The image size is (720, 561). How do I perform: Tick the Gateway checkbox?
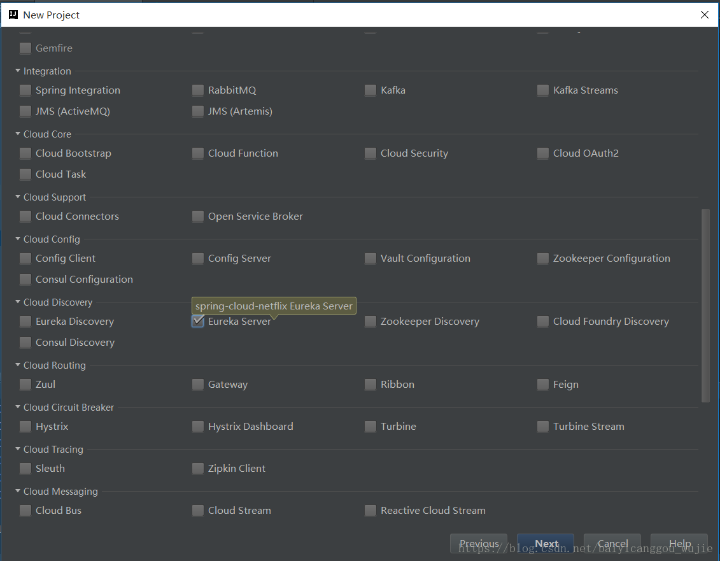(198, 384)
